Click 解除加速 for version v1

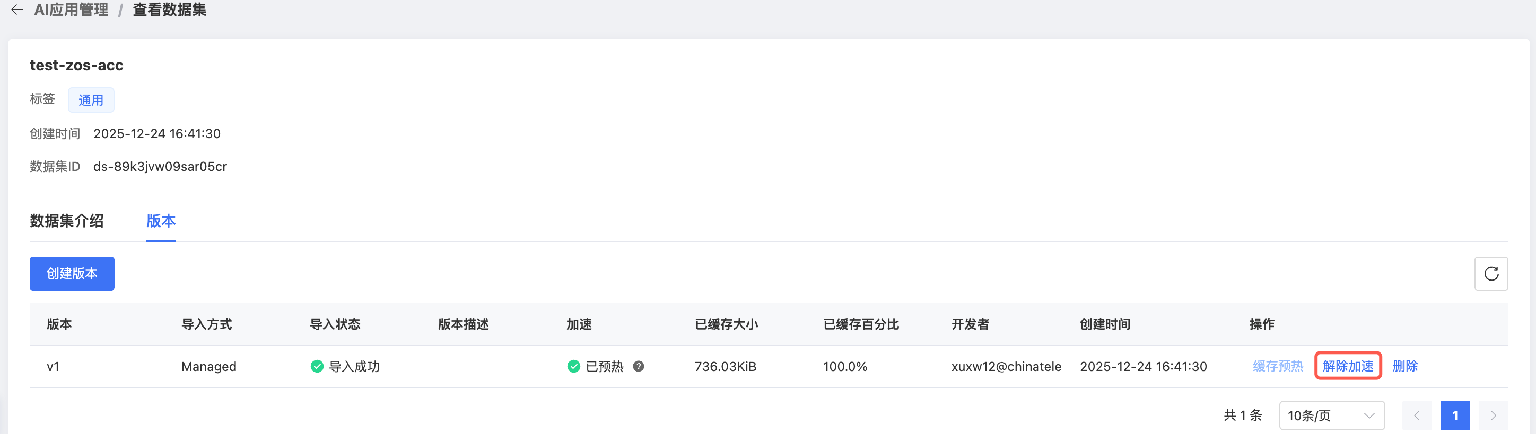(1348, 366)
